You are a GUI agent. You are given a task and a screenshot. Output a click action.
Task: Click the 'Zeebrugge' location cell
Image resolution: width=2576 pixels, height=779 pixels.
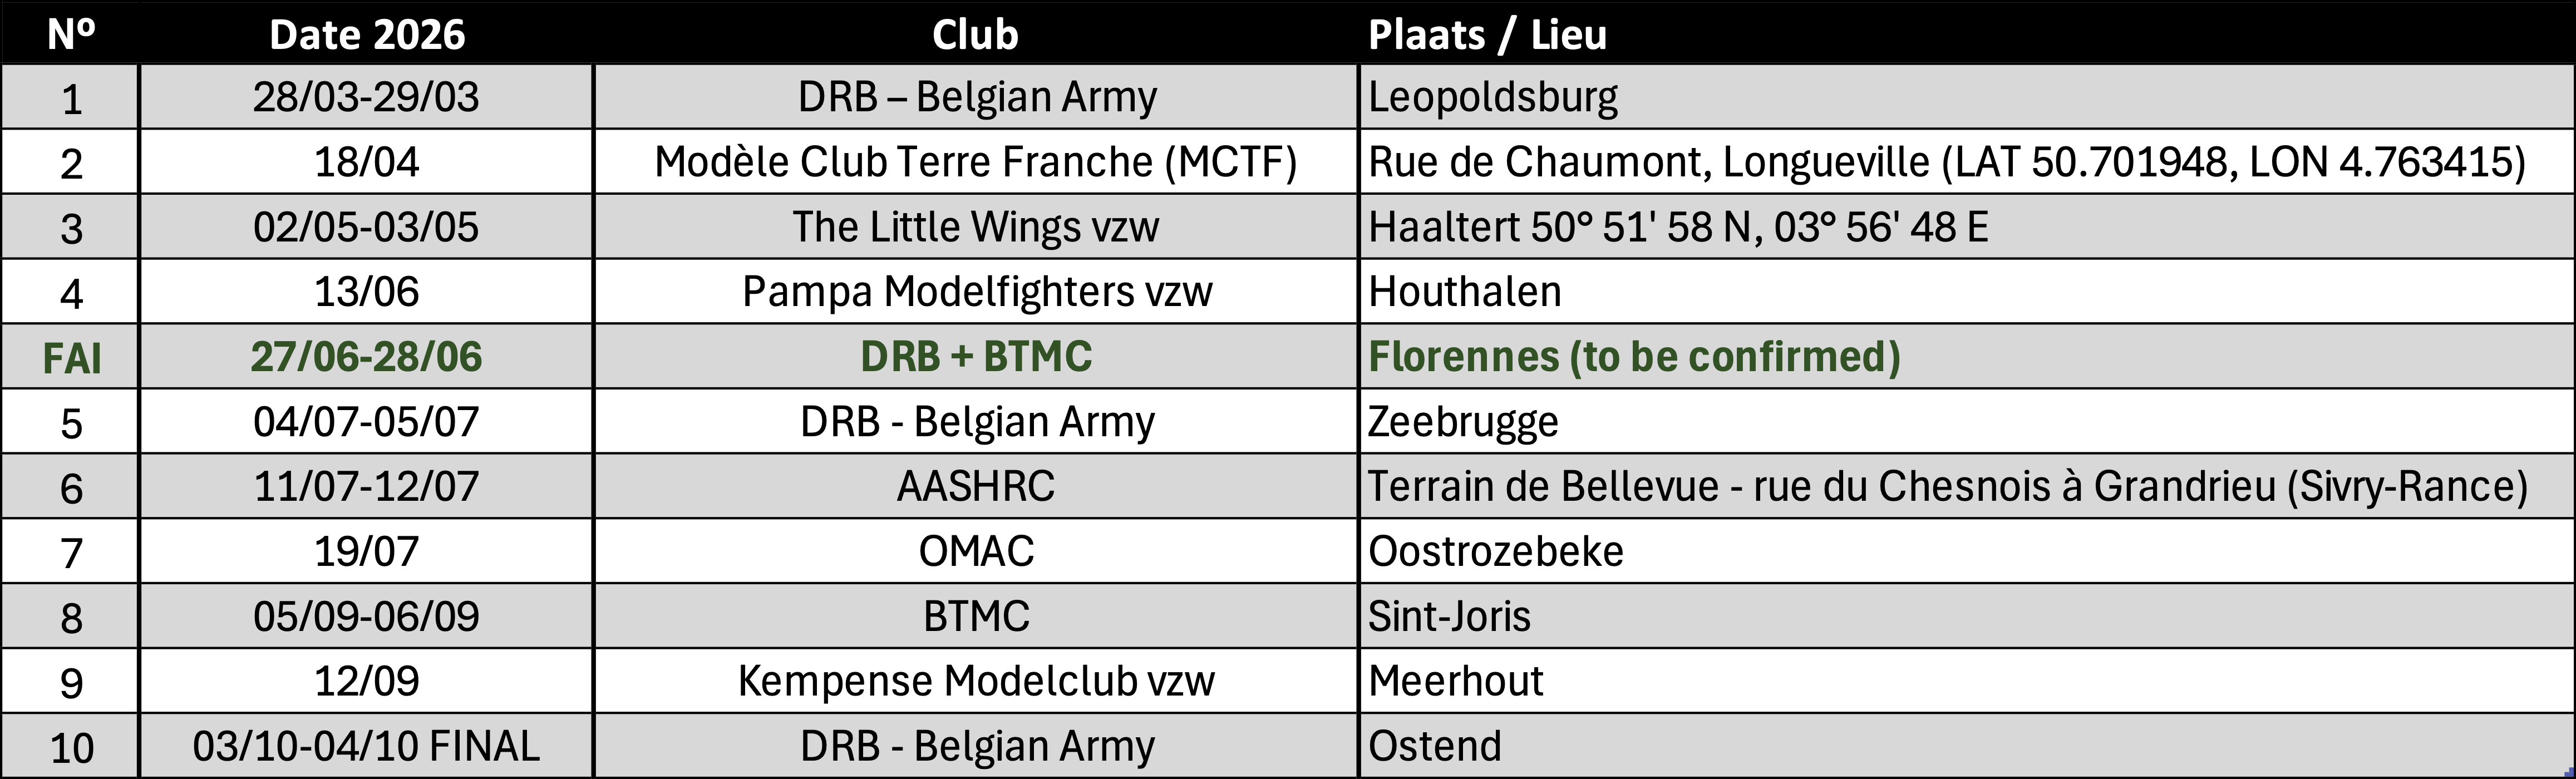(1462, 422)
